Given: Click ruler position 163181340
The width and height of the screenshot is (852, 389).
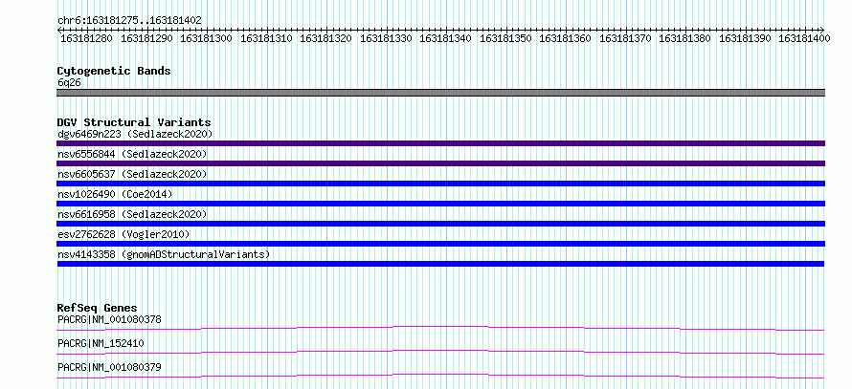Looking at the screenshot, I should 445,38.
